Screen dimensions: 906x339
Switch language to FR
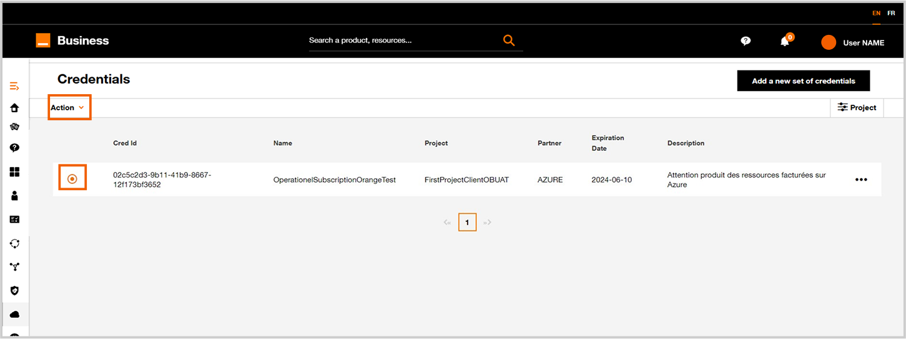pyautogui.click(x=891, y=13)
